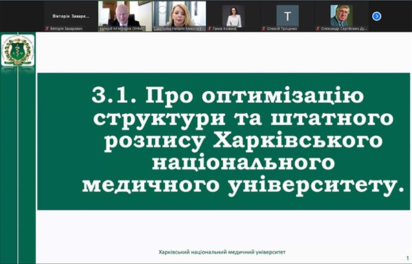Select the gray "T" avatar
Viewport: 412px width, 264px height.
[288, 16]
